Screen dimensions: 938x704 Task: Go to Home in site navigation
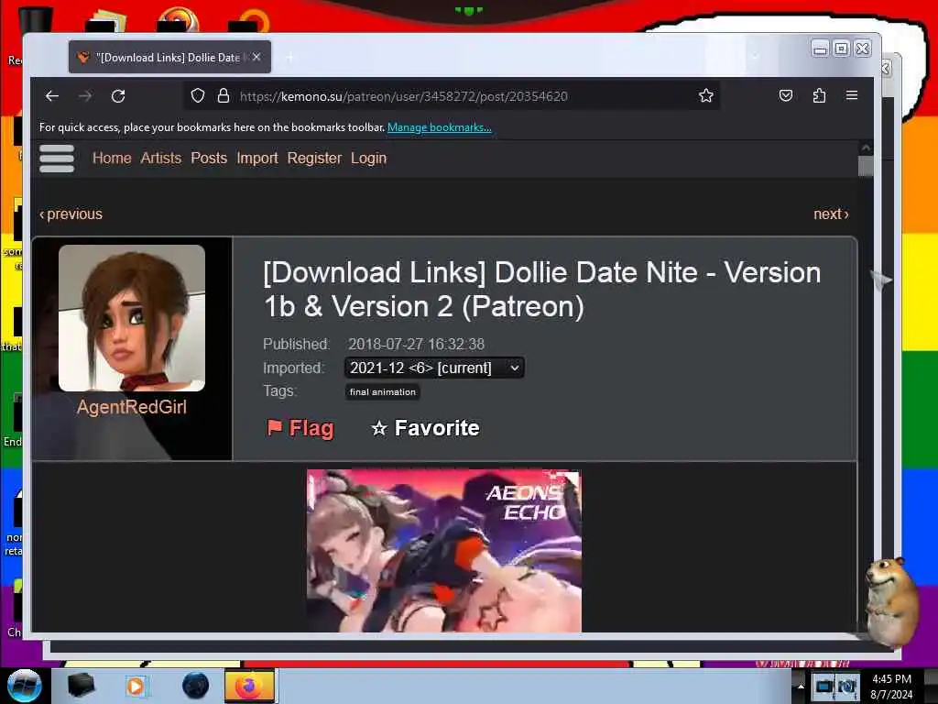pos(112,158)
